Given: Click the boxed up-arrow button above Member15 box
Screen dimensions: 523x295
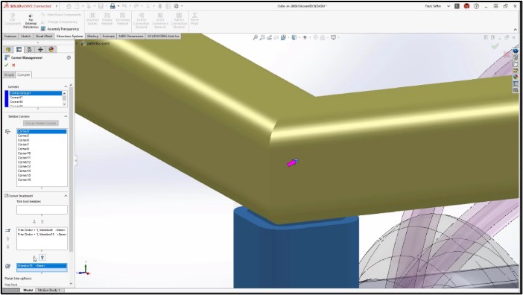Looking at the screenshot, I should point(42,257).
